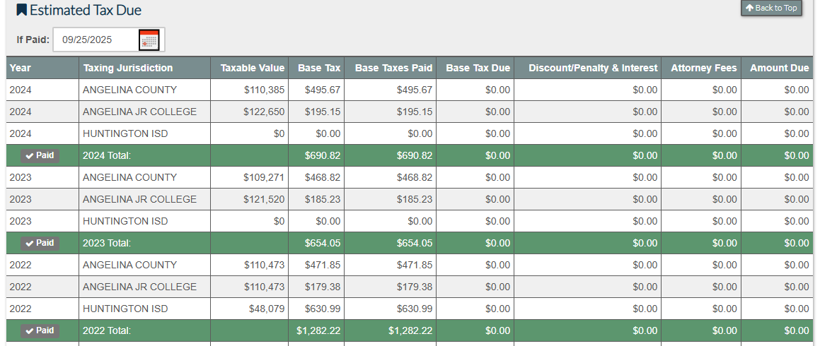
Task: Click the bookmark icon beside Estimated Tax Due
Action: 22,11
